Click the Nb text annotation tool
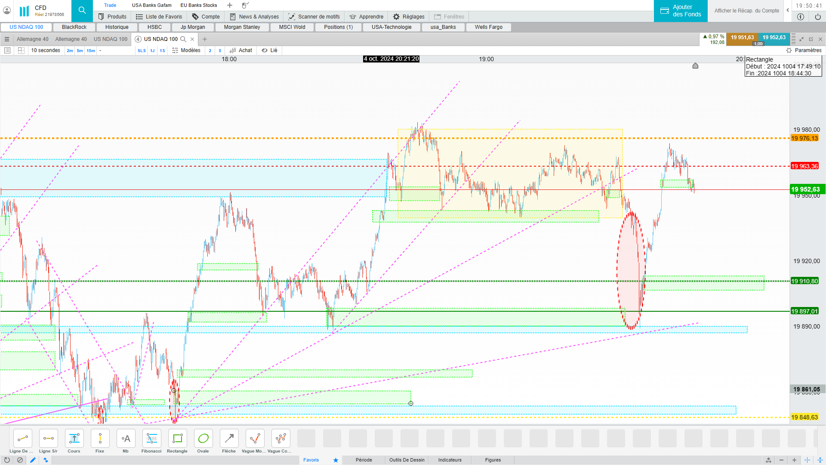 [x=126, y=439]
